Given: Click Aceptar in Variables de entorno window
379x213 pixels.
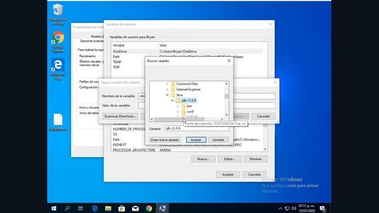Looking at the screenshot, I should pyautogui.click(x=227, y=175).
